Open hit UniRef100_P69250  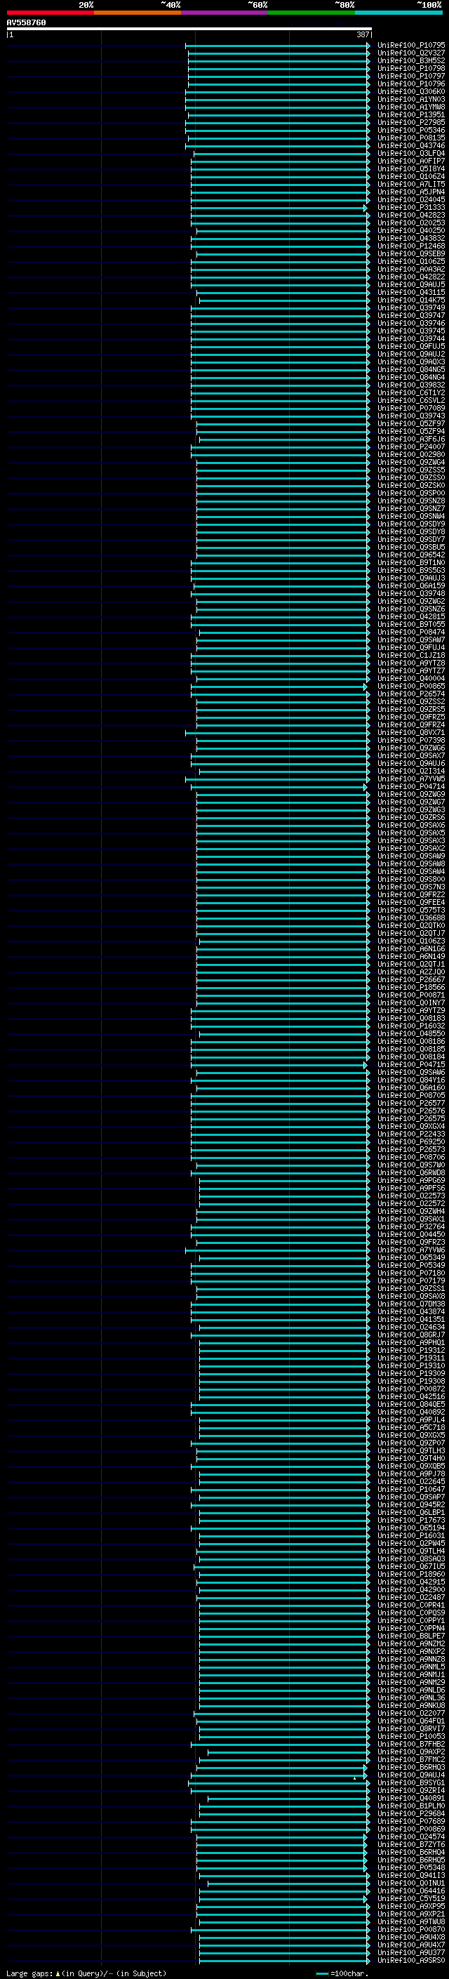point(411,1141)
